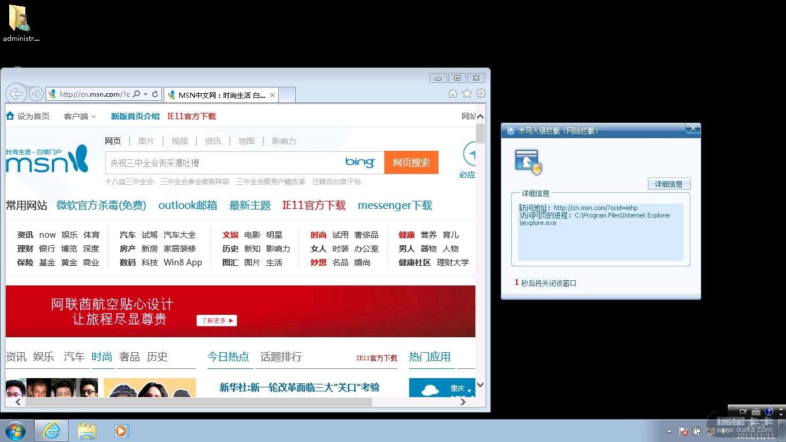Viewport: 786px width, 442px height.
Task: Click the orange 网页搜索 button
Action: [x=411, y=163]
